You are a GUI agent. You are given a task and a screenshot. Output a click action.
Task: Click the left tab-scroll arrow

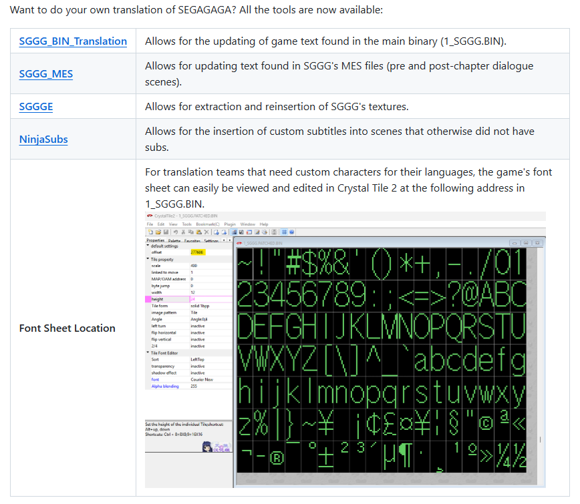pos(224,240)
